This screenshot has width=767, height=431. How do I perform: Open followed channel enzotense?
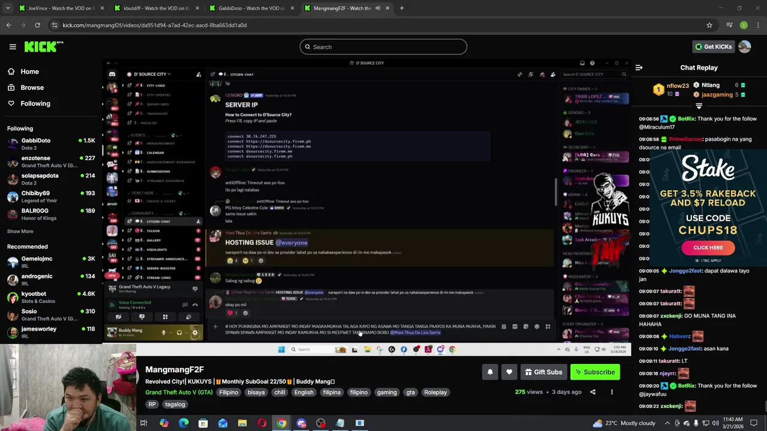(x=51, y=162)
